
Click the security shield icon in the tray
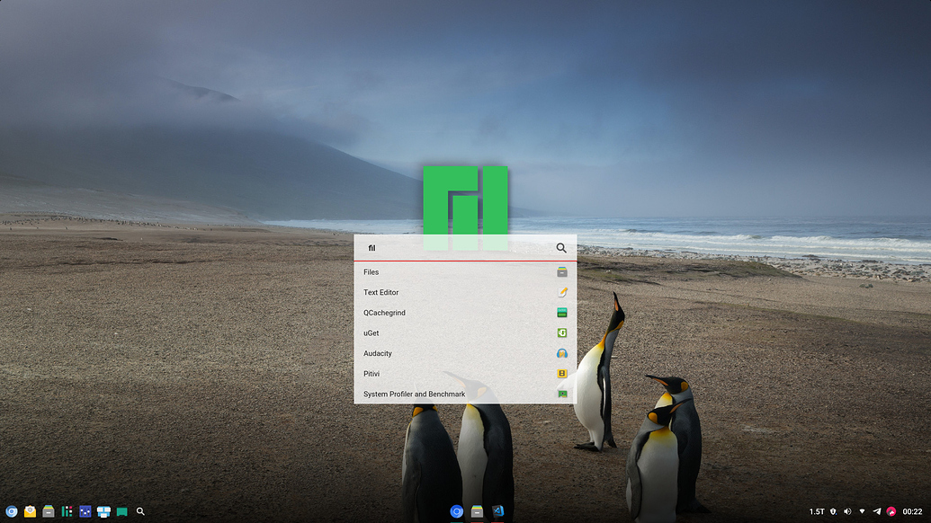click(833, 510)
